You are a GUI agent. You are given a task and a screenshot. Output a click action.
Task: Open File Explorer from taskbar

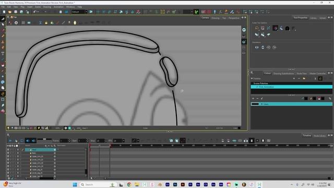pyautogui.click(x=137, y=184)
